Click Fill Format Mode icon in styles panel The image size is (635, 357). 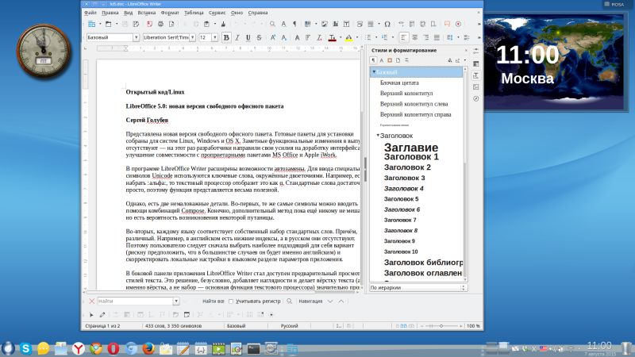(449, 60)
